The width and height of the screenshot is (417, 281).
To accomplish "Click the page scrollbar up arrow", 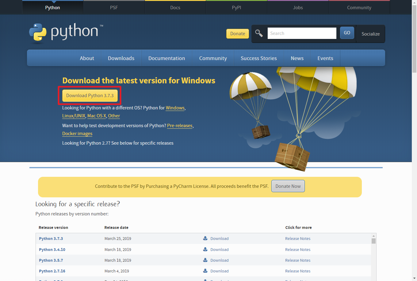I will 414,2.
